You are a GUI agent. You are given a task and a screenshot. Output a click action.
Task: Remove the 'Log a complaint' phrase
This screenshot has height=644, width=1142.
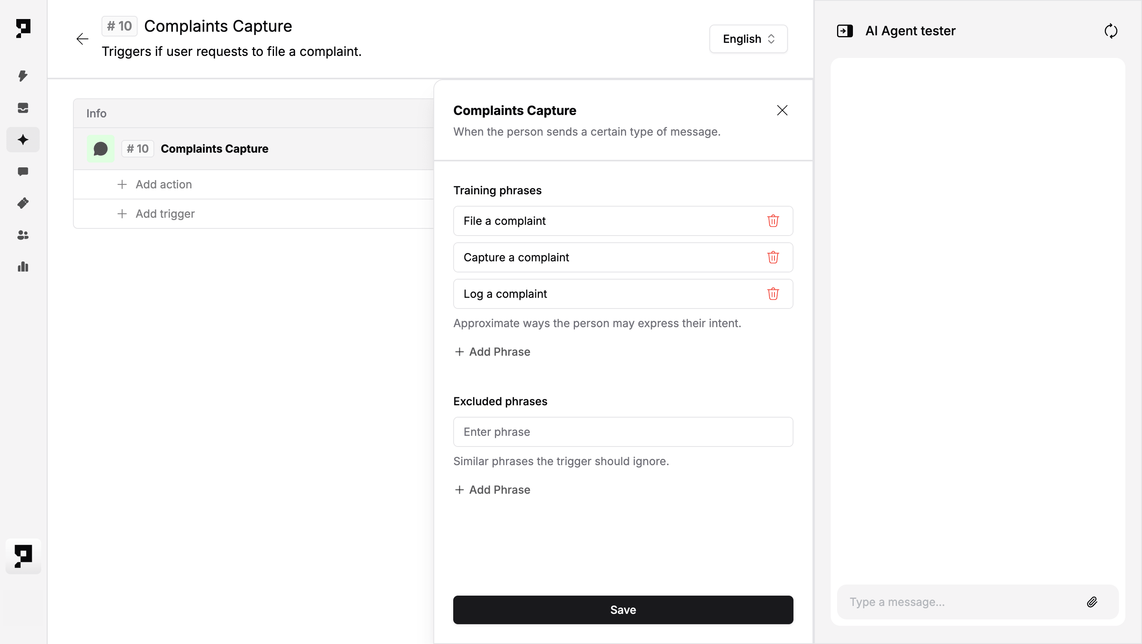pos(773,294)
